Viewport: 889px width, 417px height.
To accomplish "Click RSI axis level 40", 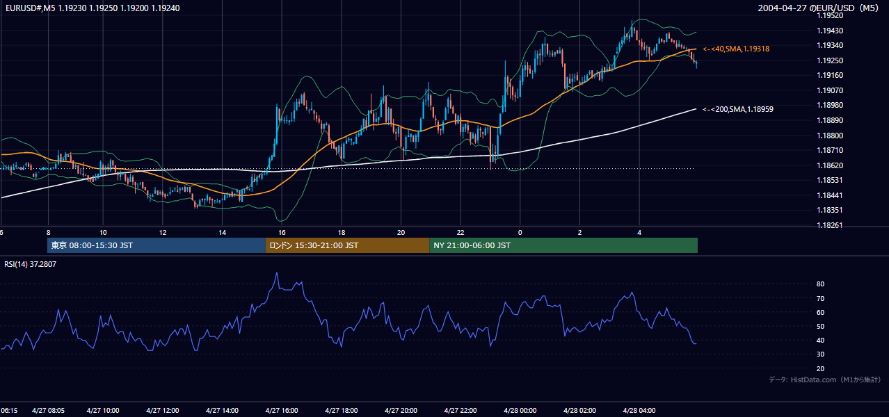I will [x=821, y=340].
